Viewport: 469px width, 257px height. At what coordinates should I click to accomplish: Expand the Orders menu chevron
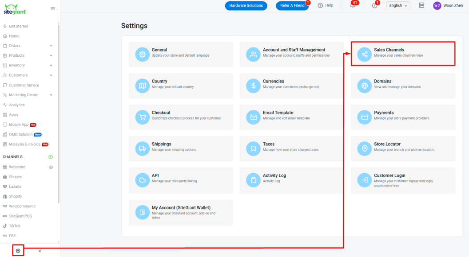coord(51,46)
